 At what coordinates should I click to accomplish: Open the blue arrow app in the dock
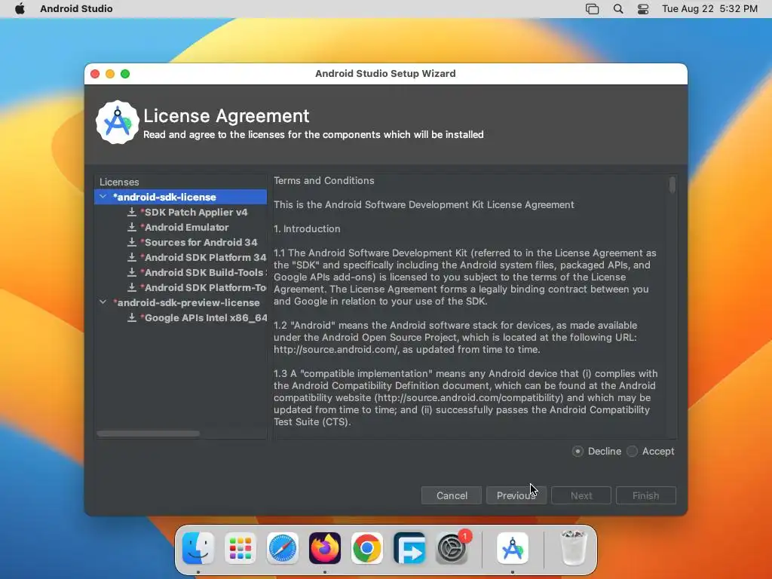[x=409, y=548]
